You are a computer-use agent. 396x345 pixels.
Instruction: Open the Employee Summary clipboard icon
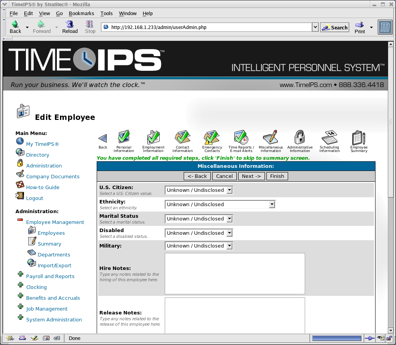359,137
